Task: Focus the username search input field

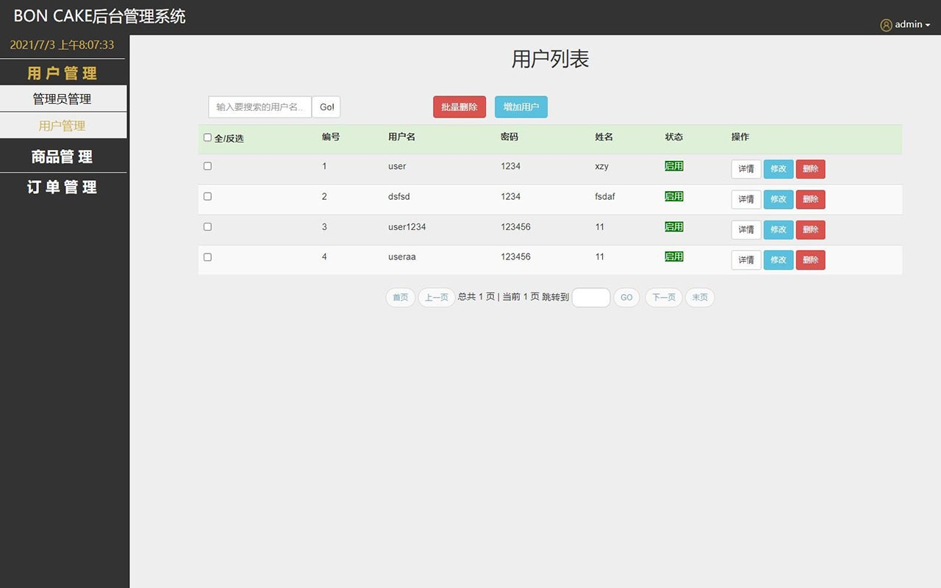Action: 260,107
